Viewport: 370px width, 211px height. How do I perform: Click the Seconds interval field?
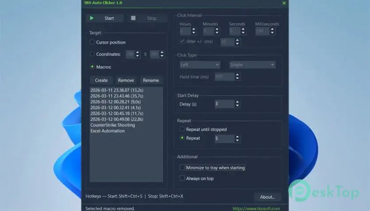click(x=235, y=31)
